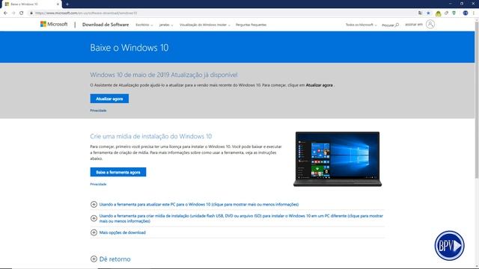The image size is (479, 269).
Task: Open 'Mais opções de download' text link
Action: coord(122,232)
